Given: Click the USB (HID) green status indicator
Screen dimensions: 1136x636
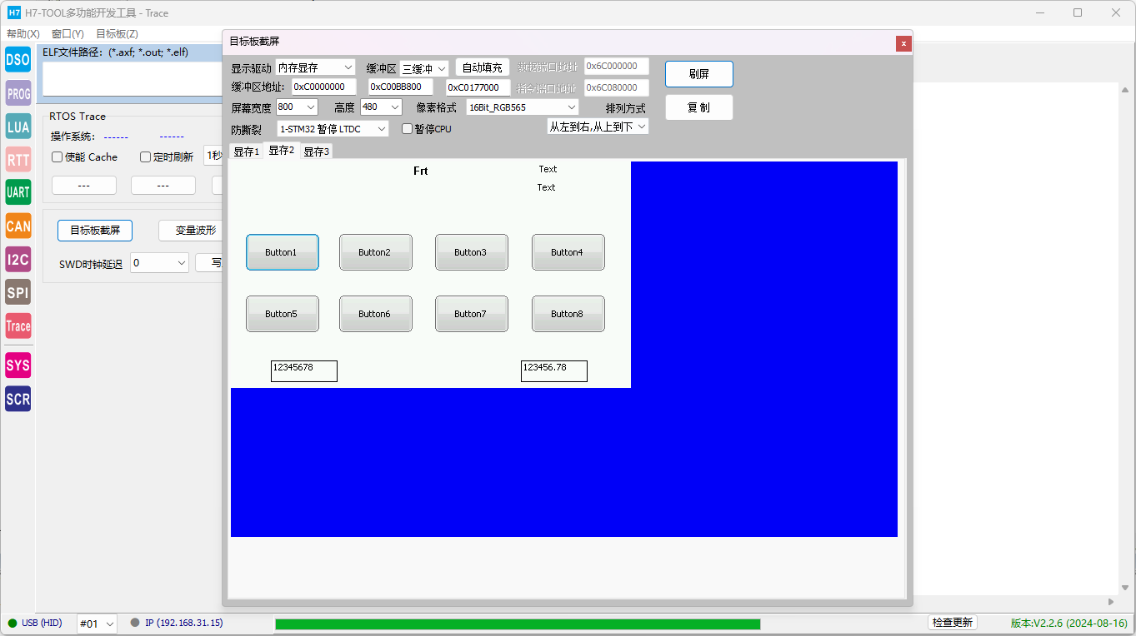Looking at the screenshot, I should 13,623.
